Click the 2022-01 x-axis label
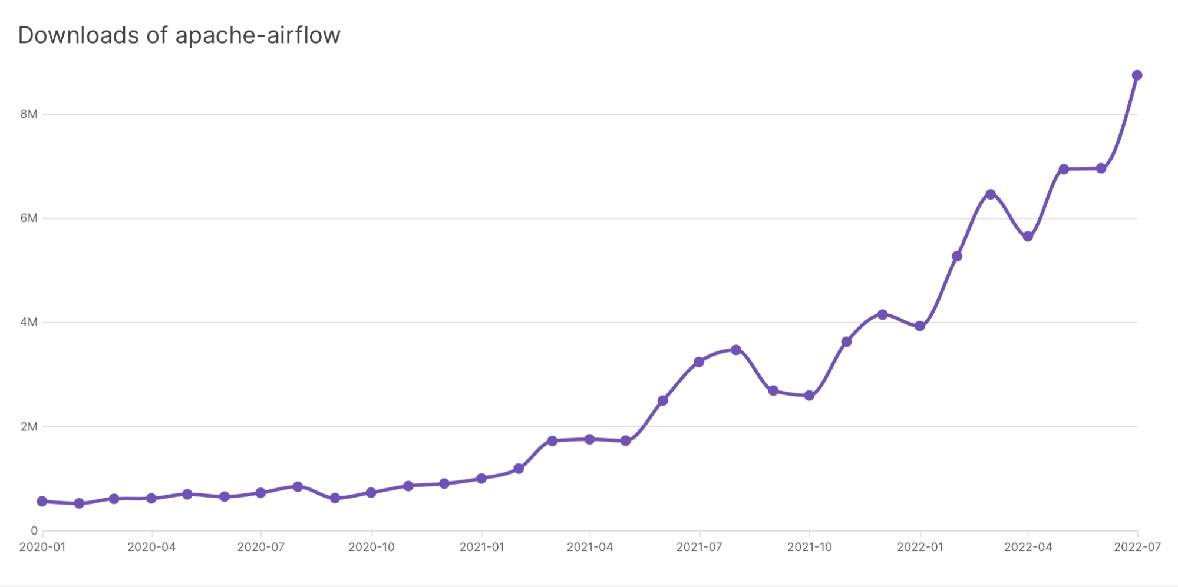 click(x=920, y=547)
